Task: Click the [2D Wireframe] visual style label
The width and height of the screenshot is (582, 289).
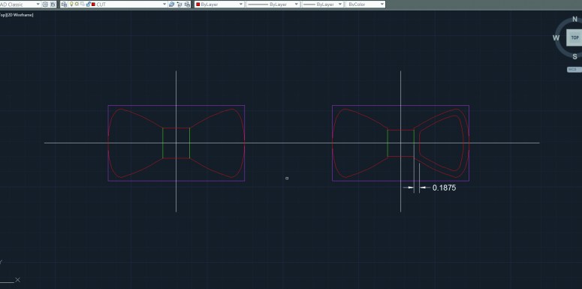Action: [x=20, y=15]
